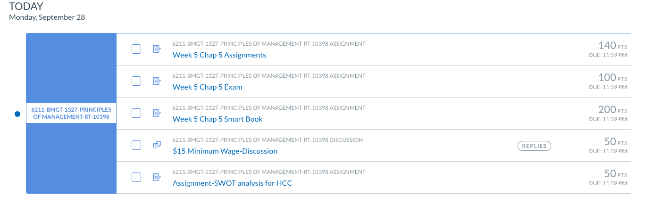This screenshot has width=645, height=205.
Task: Click the TODAY heading
Action: pyautogui.click(x=26, y=7)
